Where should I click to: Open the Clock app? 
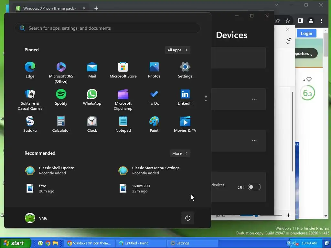92,124
